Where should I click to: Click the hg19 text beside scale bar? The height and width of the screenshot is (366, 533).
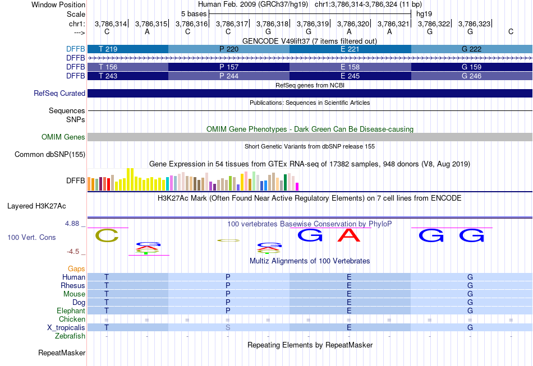(x=424, y=14)
